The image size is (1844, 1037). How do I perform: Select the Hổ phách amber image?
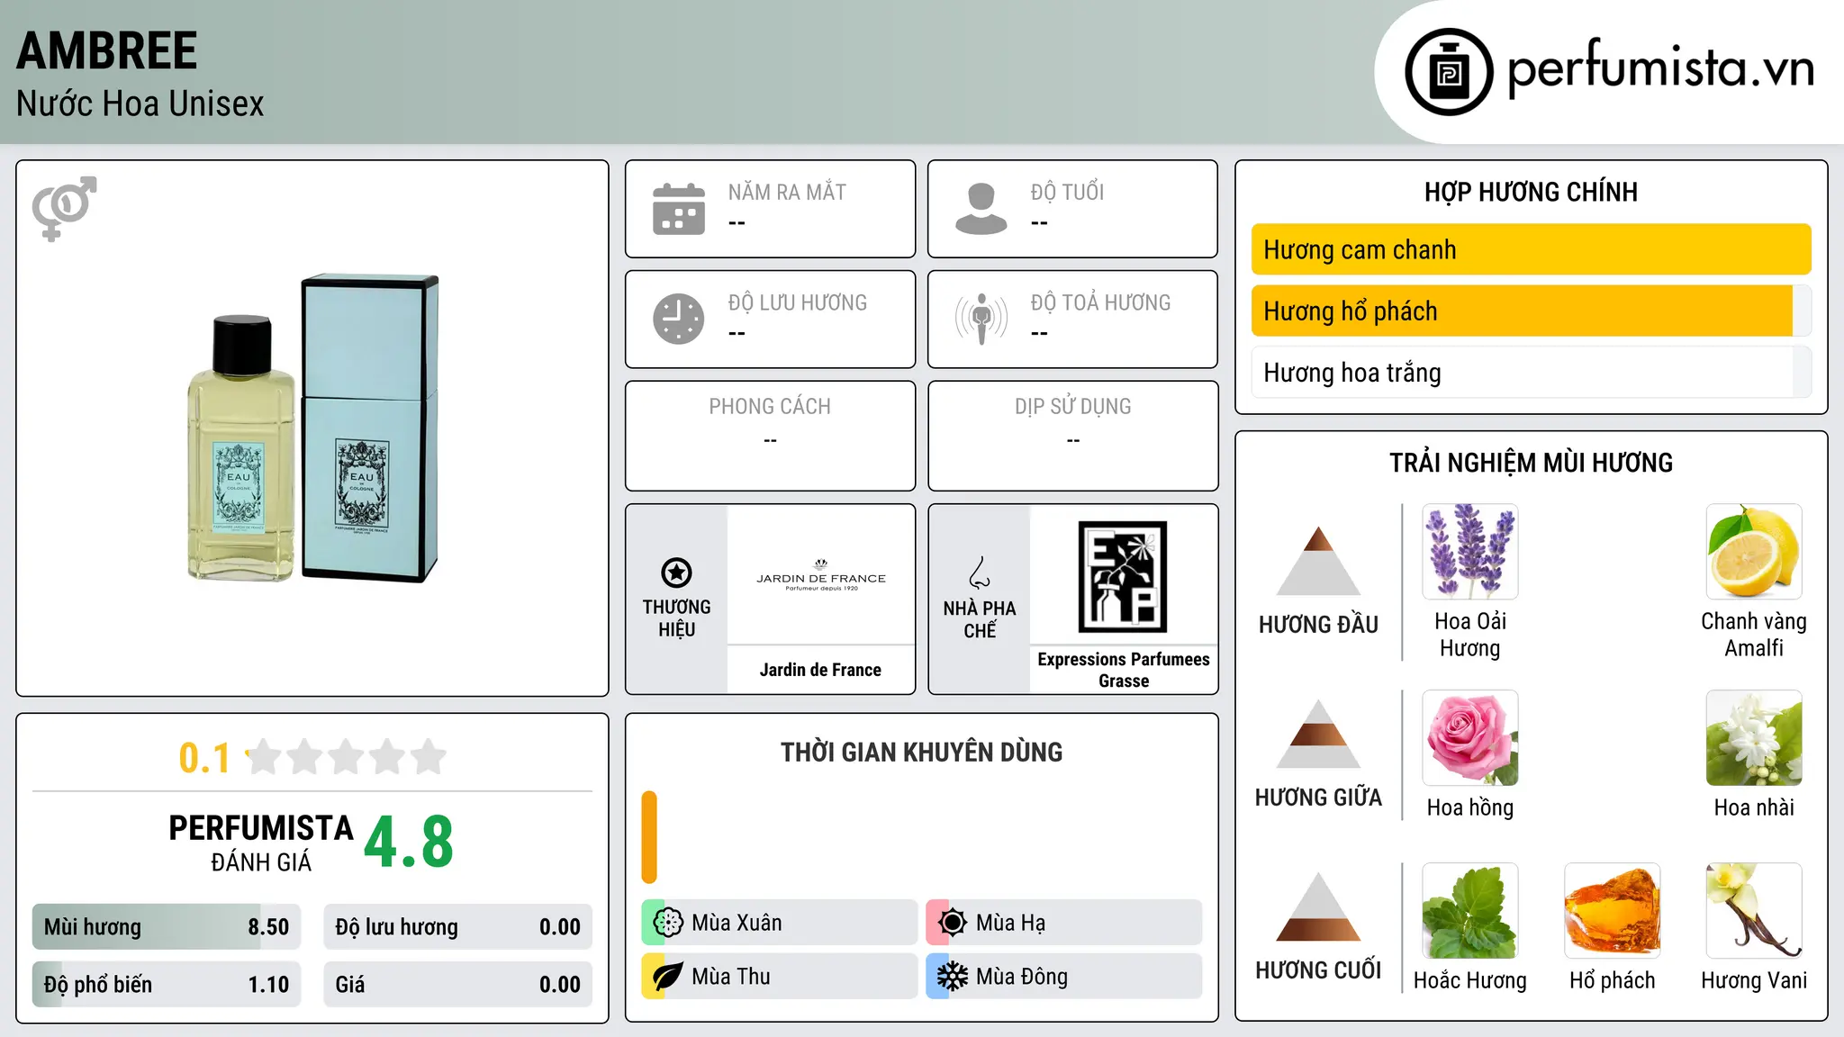click(x=1613, y=911)
